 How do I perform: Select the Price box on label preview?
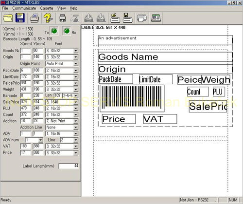tap(119, 119)
